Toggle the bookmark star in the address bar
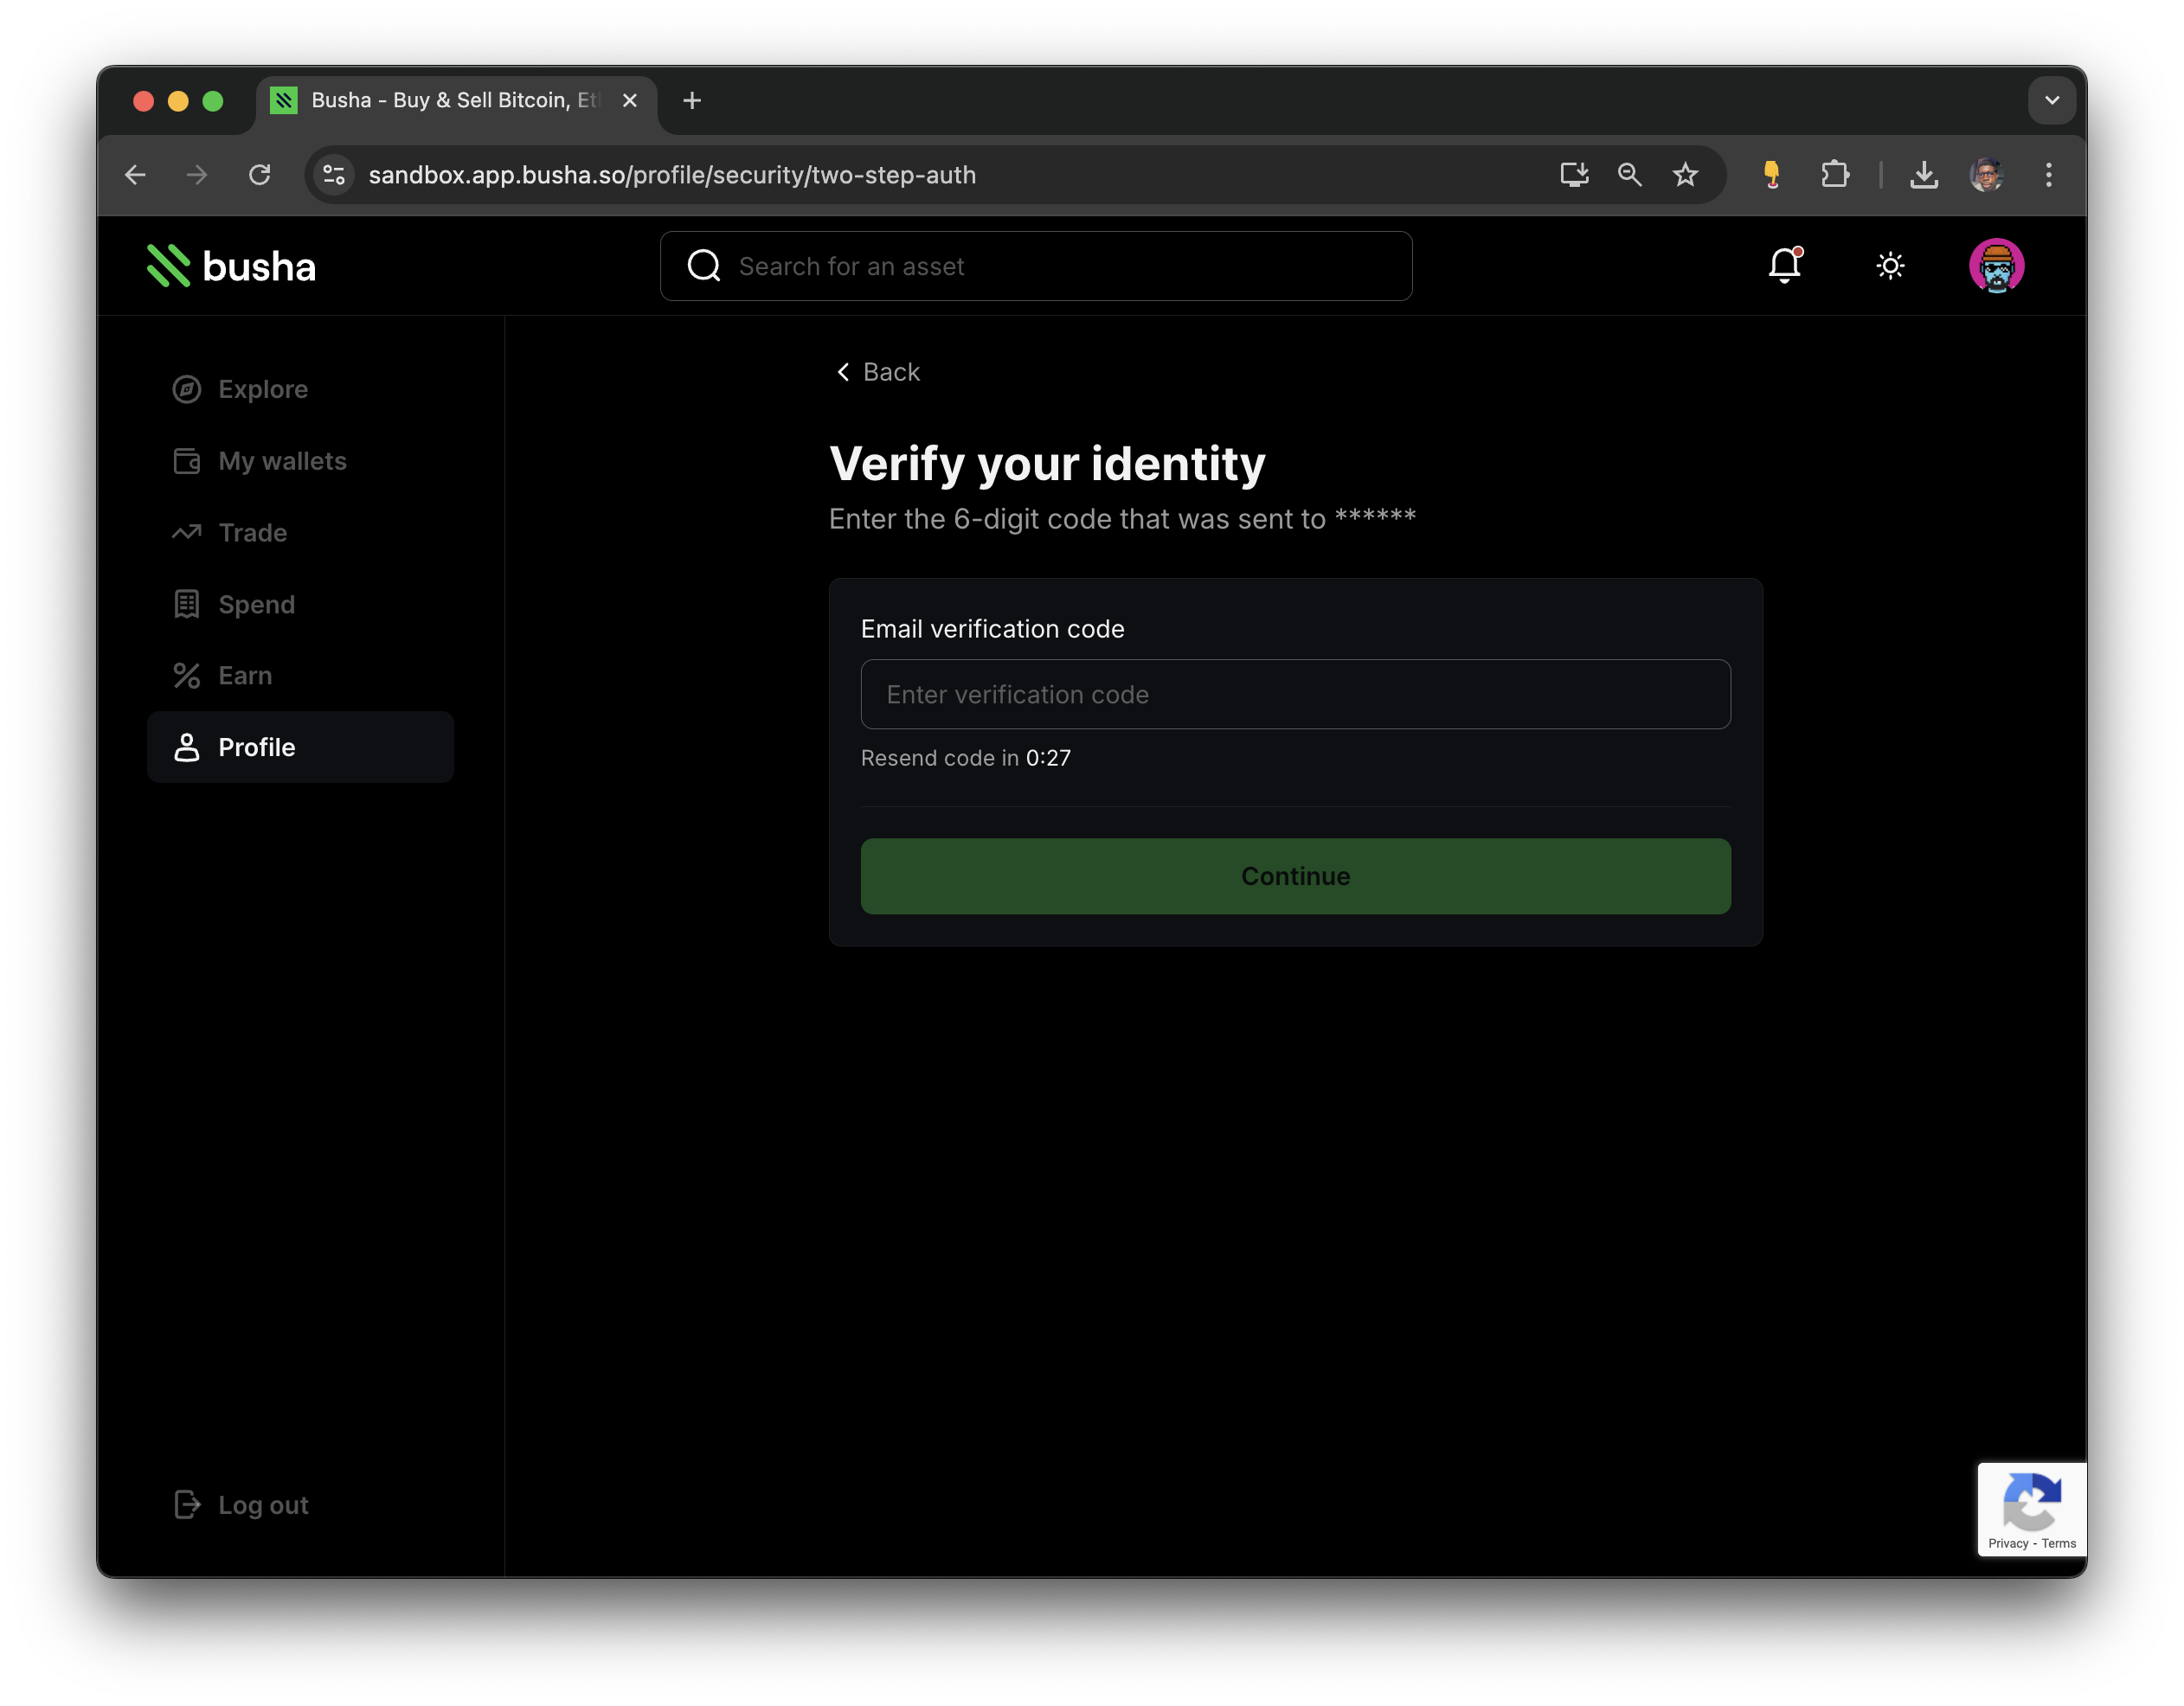The image size is (2184, 1706). (x=1686, y=174)
